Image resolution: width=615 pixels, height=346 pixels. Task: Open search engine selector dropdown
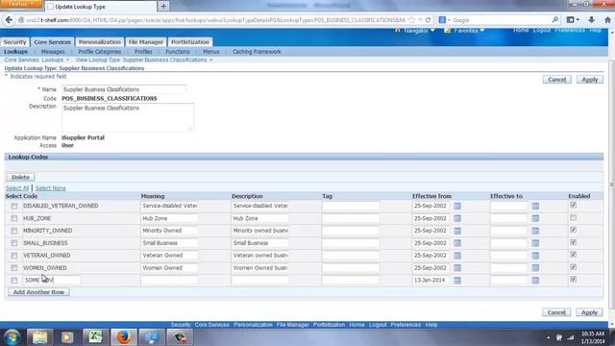pyautogui.click(x=444, y=19)
